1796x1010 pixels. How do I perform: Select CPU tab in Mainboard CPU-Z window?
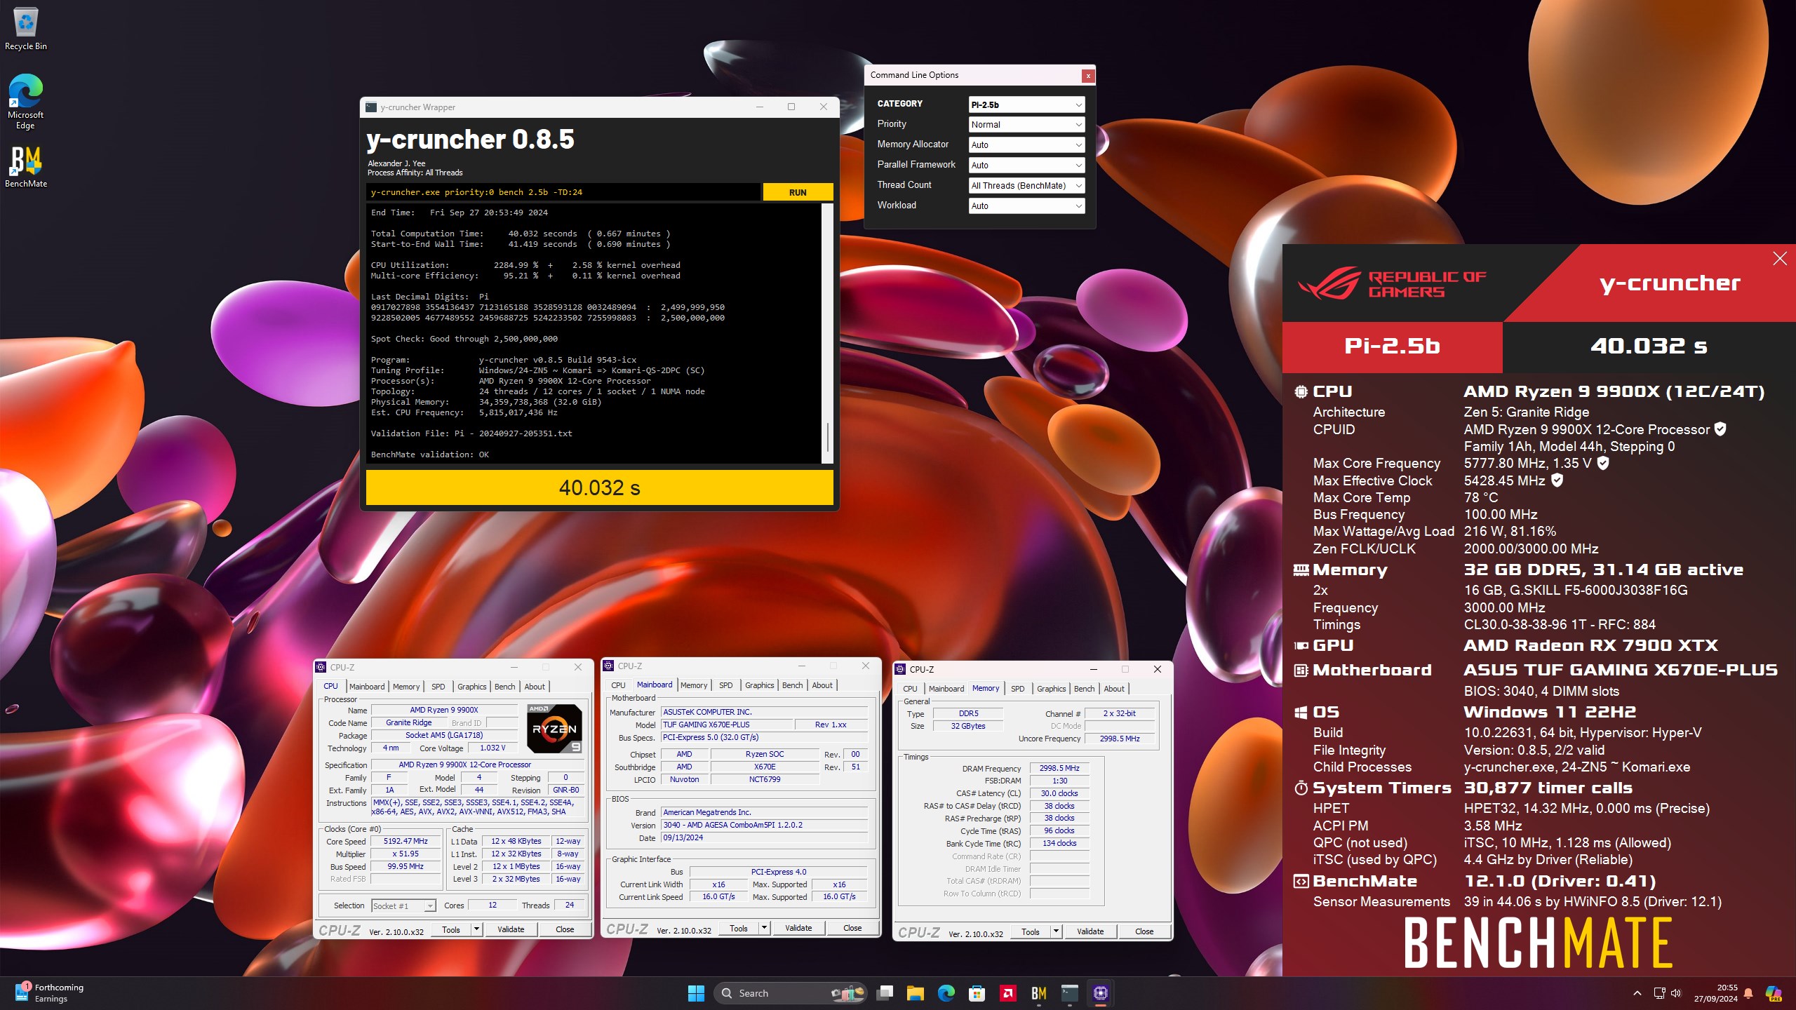[x=618, y=685]
